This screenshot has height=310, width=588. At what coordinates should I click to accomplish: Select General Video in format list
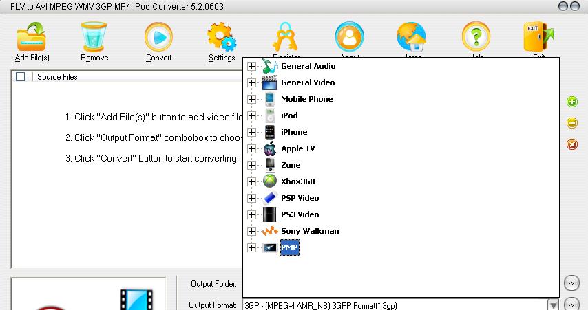308,82
